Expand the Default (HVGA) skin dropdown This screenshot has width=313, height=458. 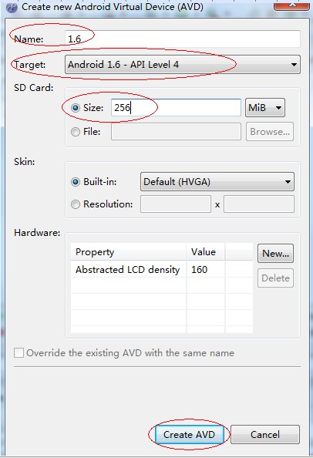(217, 182)
